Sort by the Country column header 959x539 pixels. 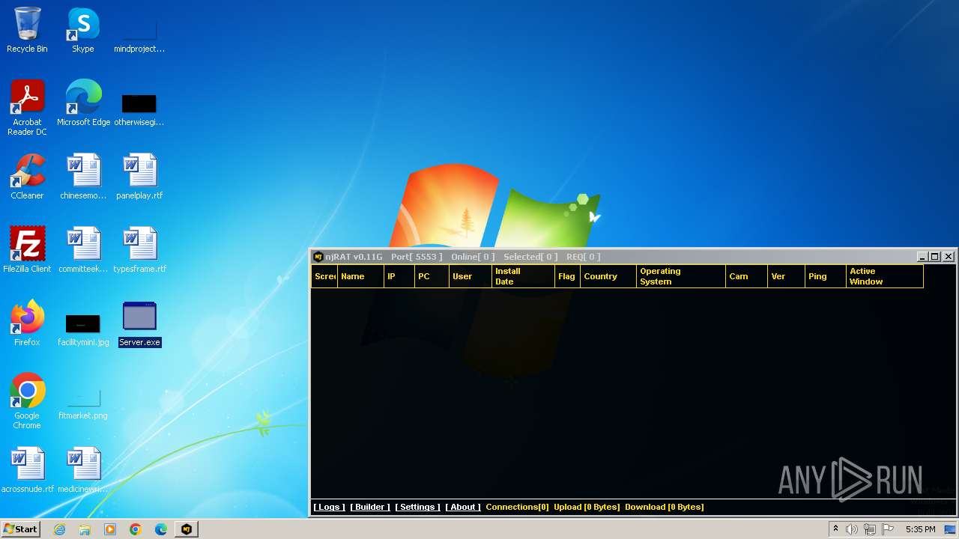coord(608,276)
